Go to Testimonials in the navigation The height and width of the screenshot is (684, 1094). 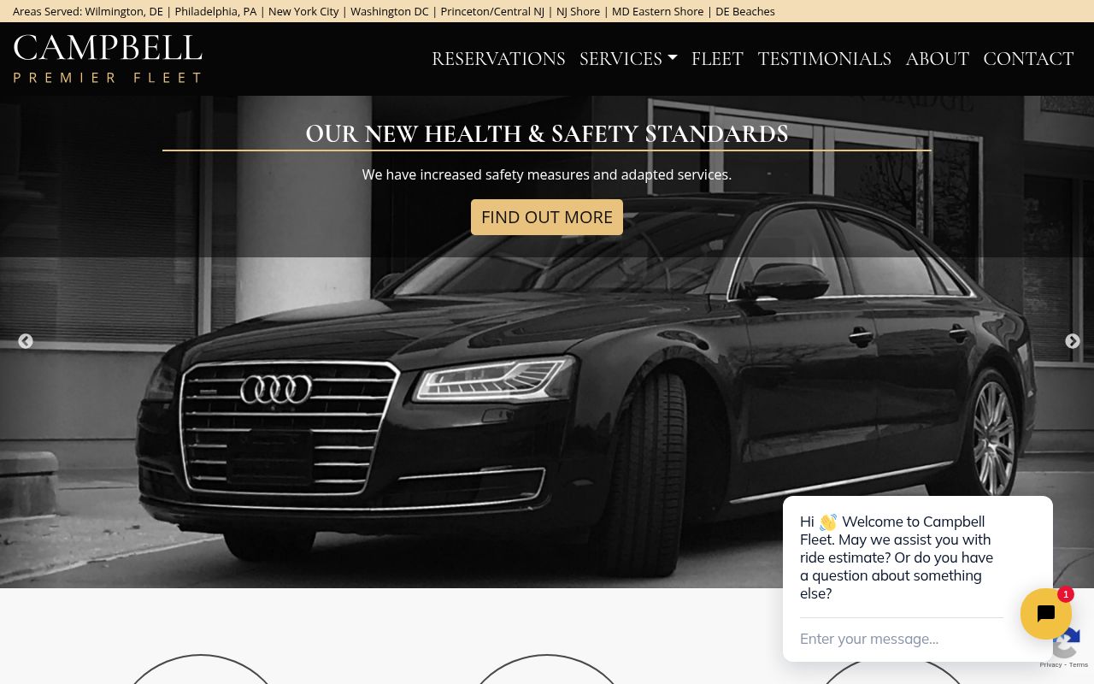(824, 59)
